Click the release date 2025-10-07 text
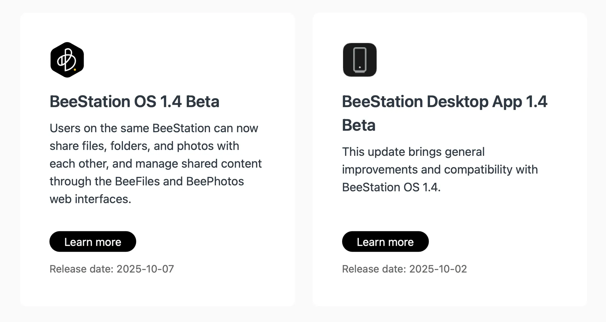 coord(112,269)
